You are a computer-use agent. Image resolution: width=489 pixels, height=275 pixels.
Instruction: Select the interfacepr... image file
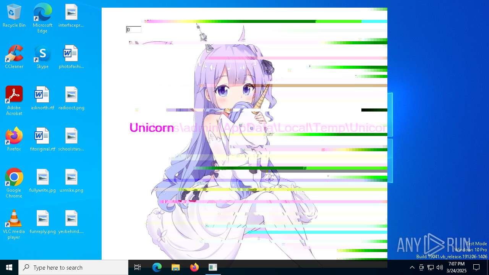coord(71,16)
